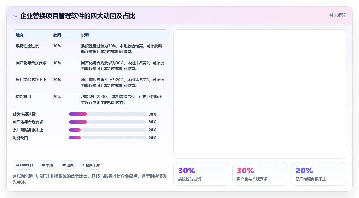This screenshot has height=198, width=359.
Task: Click description text 本组数值最高 in first row
Action: pos(131,46)
